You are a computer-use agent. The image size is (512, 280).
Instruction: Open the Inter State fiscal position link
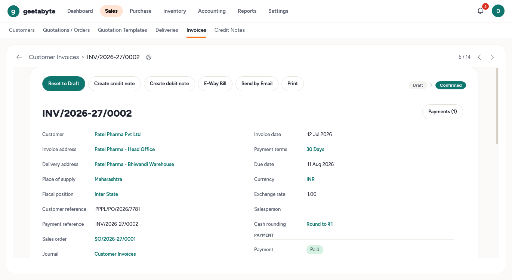106,194
